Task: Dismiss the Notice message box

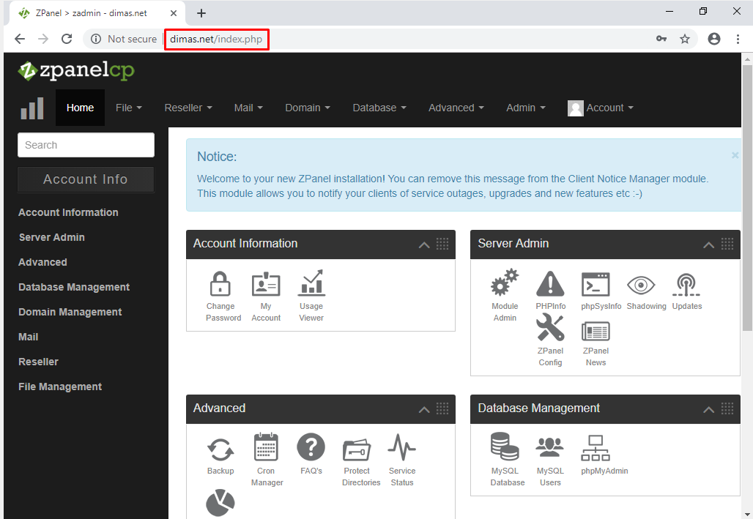Action: (x=734, y=155)
